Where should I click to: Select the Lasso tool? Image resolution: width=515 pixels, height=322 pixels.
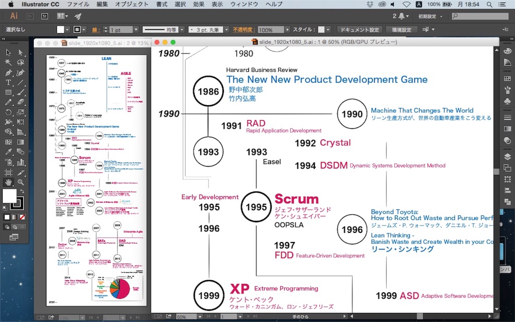[21, 62]
